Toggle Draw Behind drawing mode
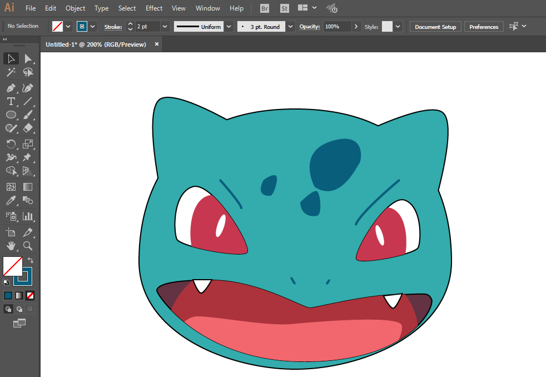 19,309
